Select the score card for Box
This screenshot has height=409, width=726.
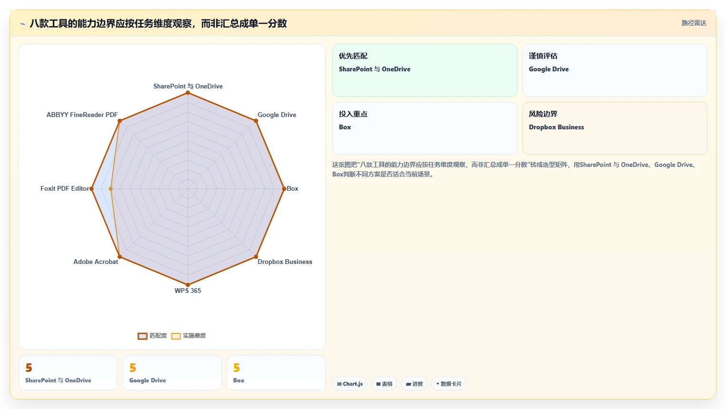point(276,372)
